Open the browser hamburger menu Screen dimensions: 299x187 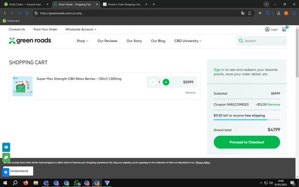[x=294, y=13]
